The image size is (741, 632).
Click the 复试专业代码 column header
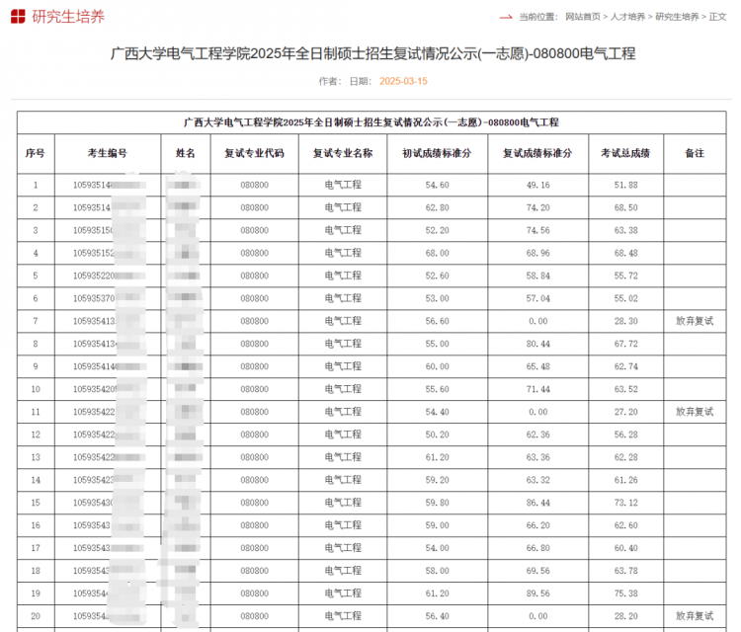pos(254,153)
